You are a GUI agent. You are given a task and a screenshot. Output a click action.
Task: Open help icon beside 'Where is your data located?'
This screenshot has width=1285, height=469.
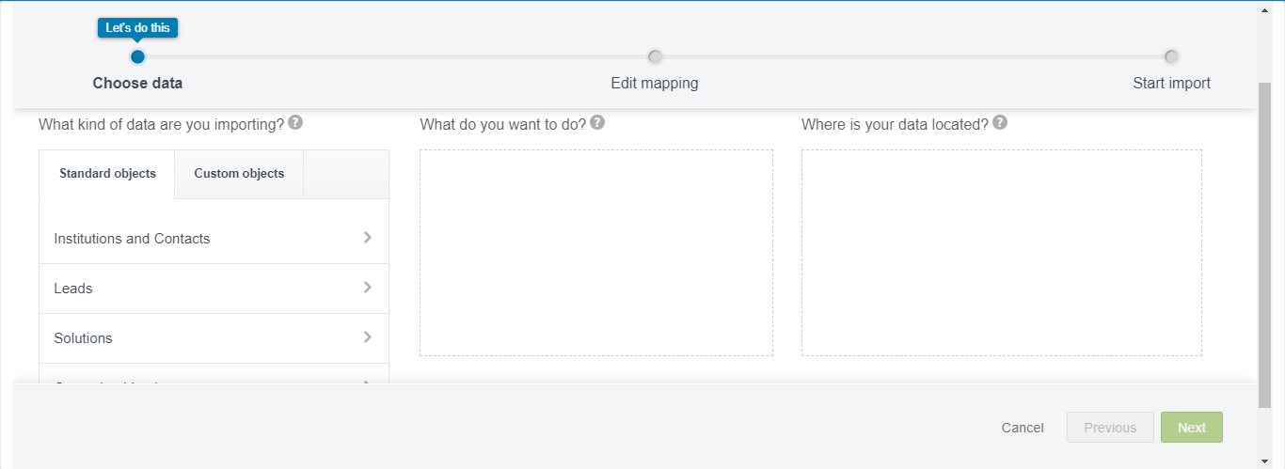click(x=1000, y=123)
